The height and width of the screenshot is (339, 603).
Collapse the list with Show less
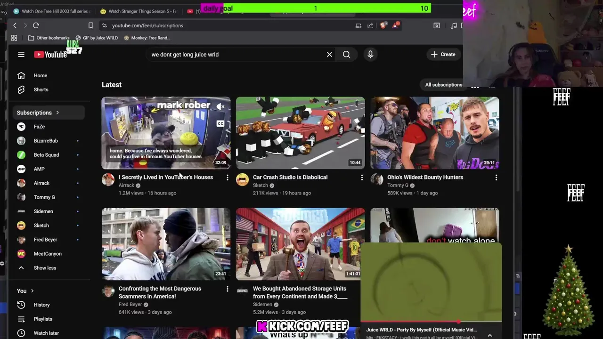pos(49,268)
